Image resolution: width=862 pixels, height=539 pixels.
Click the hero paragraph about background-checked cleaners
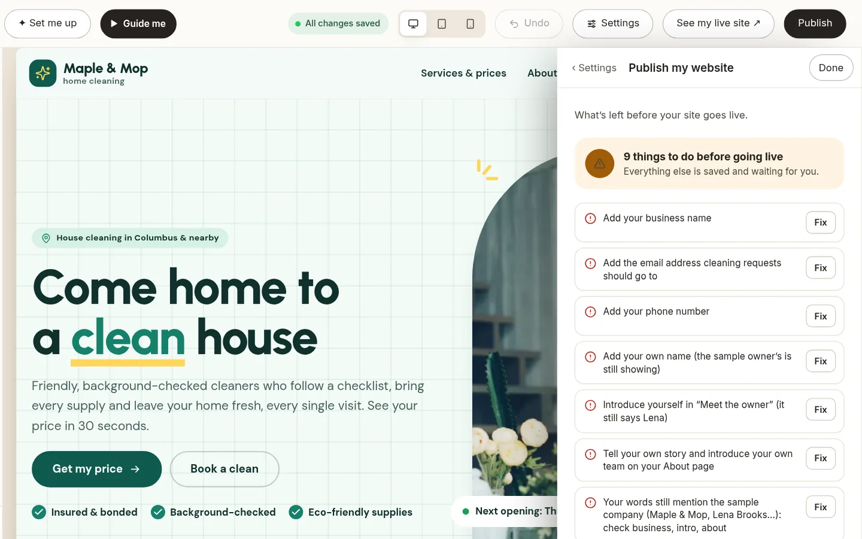click(x=228, y=405)
